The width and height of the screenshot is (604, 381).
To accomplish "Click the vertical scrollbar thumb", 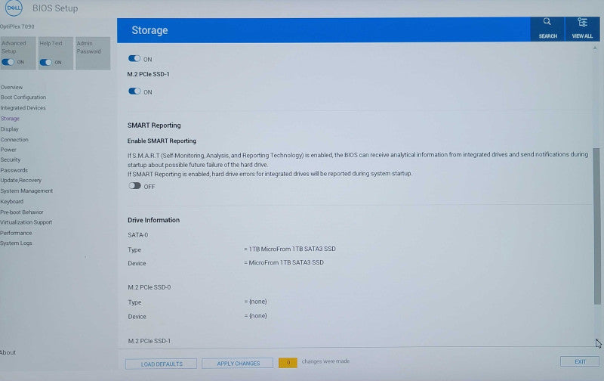I will point(596,226).
